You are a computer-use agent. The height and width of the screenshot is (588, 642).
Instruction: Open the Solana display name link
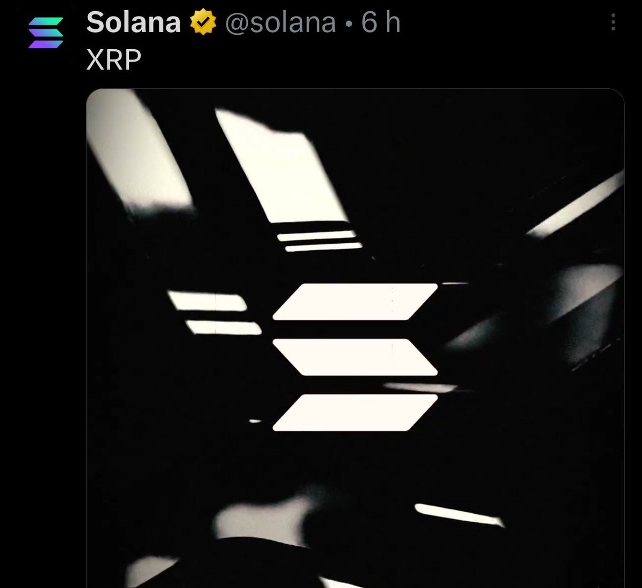click(x=134, y=23)
